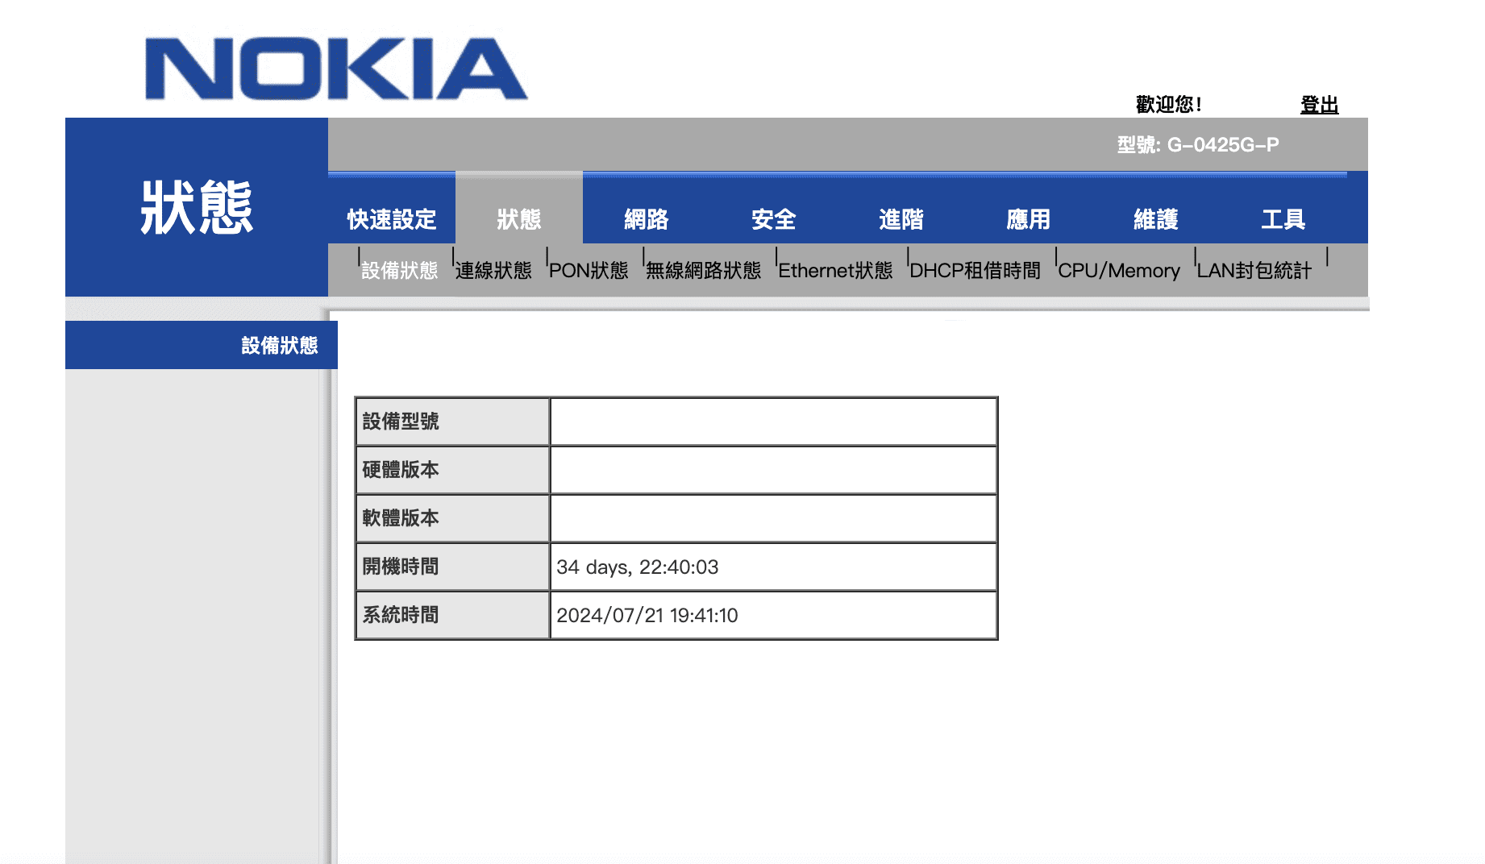The image size is (1485, 864).
Task: Select 設備狀態 submenu item
Action: click(400, 270)
